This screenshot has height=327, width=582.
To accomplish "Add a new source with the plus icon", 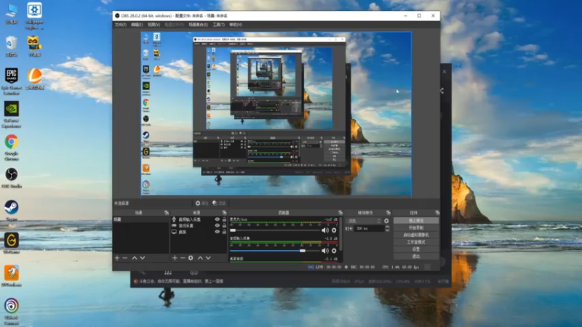I will 175,258.
